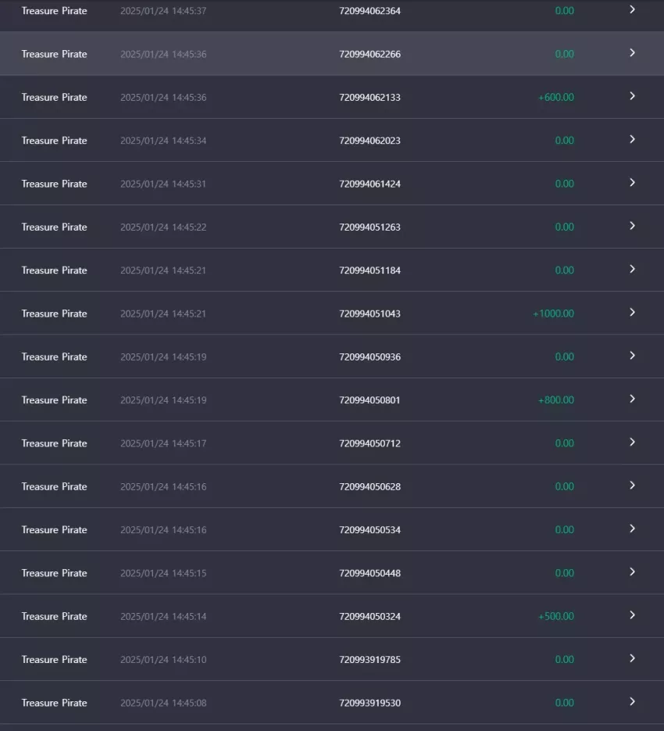This screenshot has width=664, height=731.
Task: Open arrow icon for bet 720993919530
Action: [632, 701]
